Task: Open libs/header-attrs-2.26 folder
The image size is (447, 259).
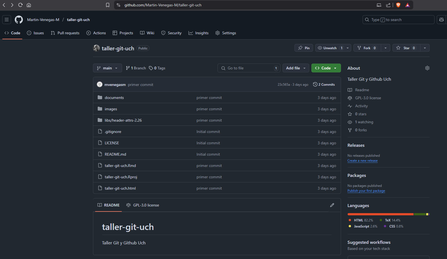Action: pos(123,120)
